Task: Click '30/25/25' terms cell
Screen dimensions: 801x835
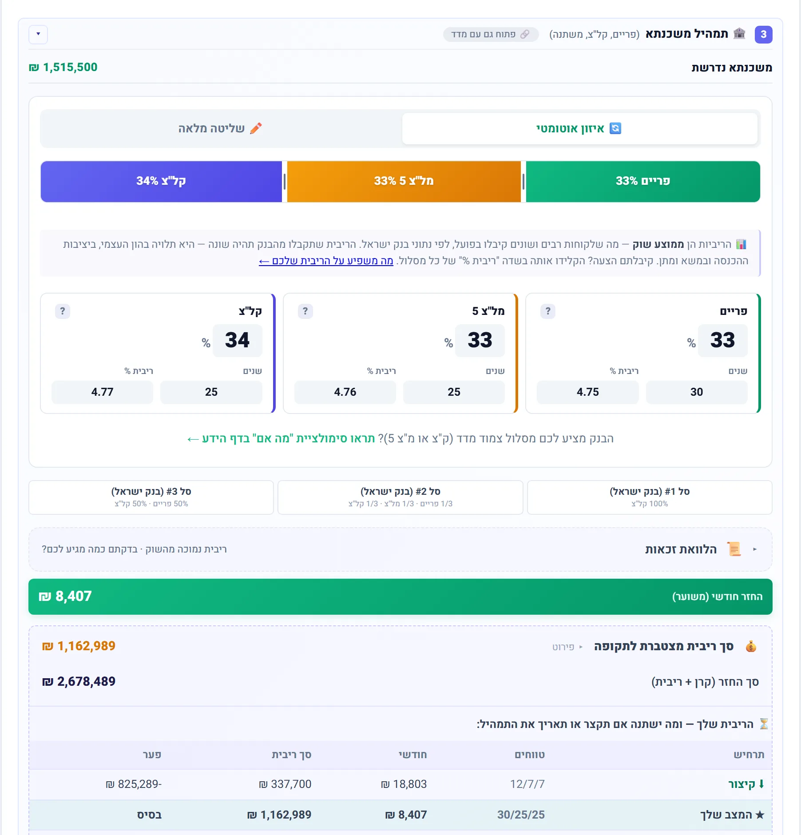Action: click(x=521, y=815)
